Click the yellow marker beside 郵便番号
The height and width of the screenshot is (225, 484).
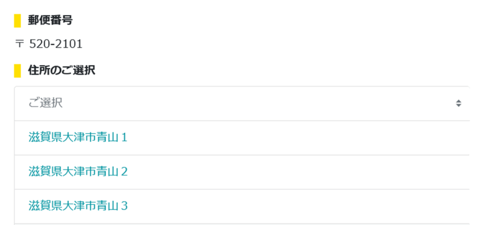17,21
